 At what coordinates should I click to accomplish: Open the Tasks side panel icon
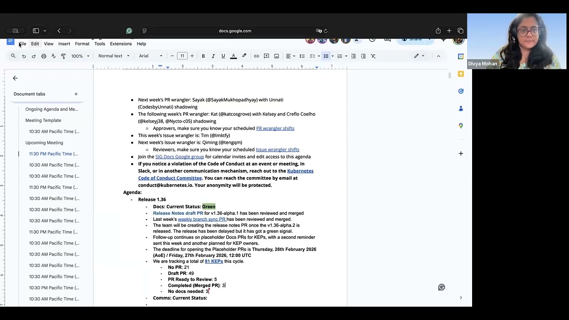pyautogui.click(x=461, y=91)
